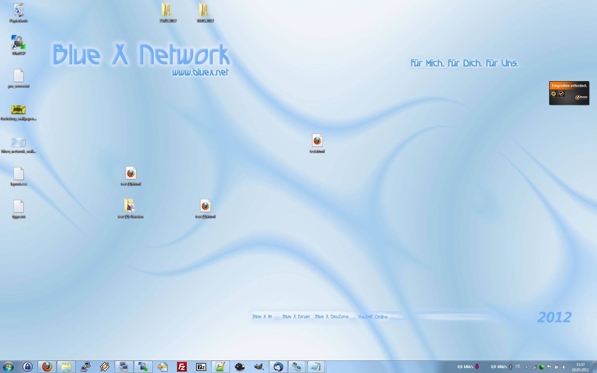Open the Windows Start menu
The image size is (597, 373).
[x=8, y=367]
